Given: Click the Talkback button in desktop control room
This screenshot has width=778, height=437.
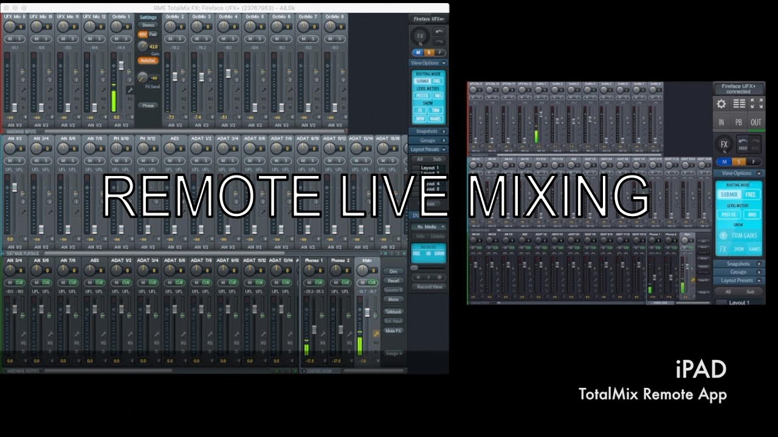Looking at the screenshot, I should point(393,311).
